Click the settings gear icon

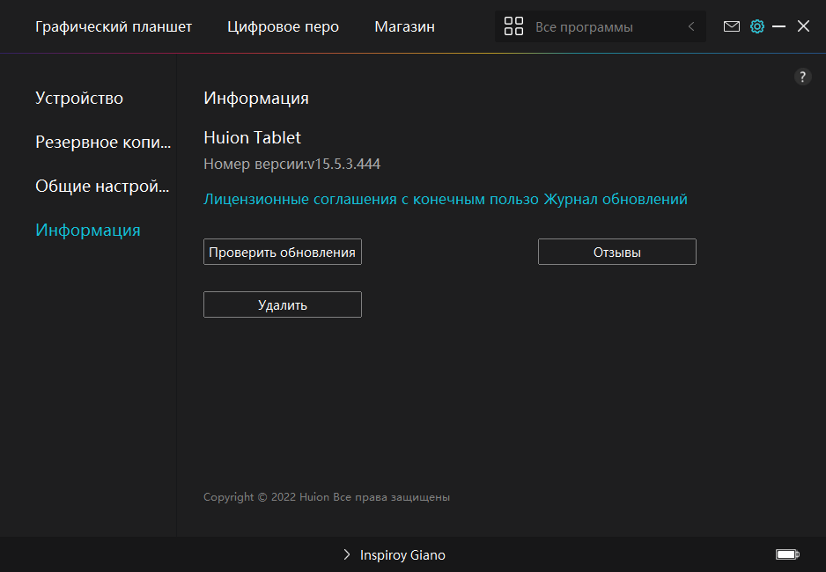coord(757,26)
